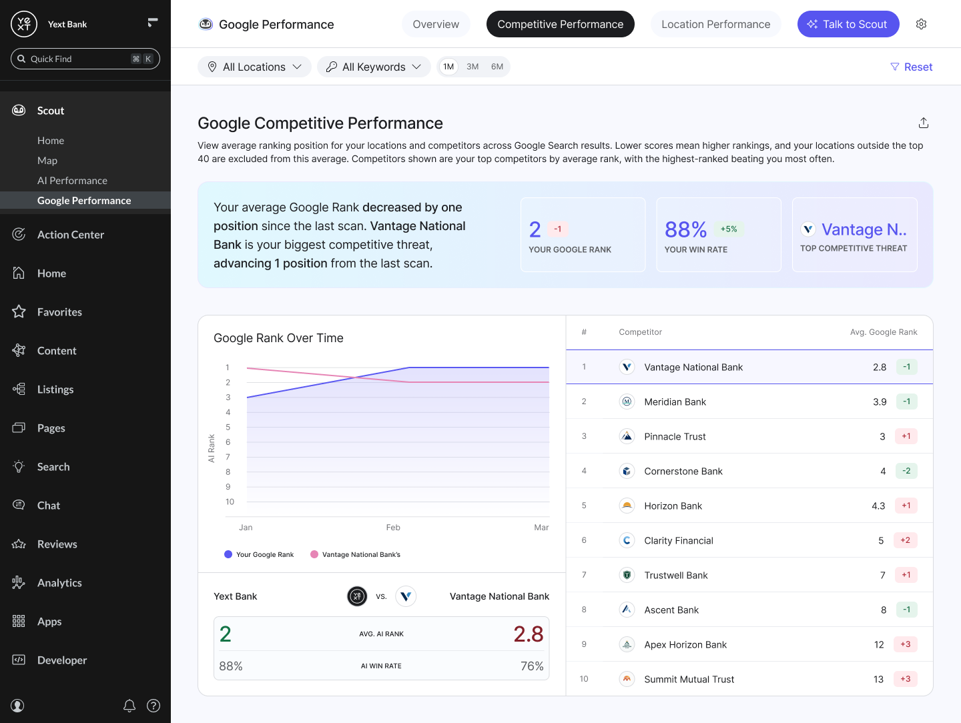Collapse sidebar using top flag icon
This screenshot has height=723, width=961.
point(153,23)
